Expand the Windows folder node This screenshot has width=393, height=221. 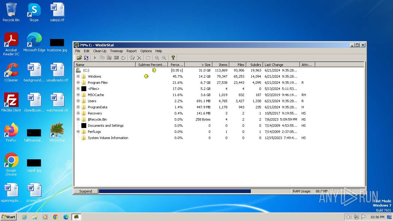(78, 76)
